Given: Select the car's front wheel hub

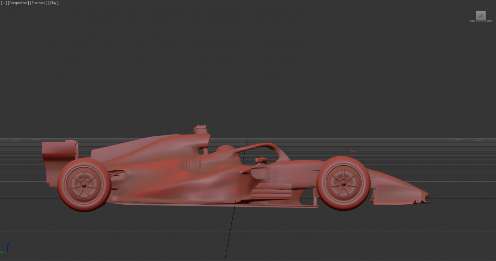Looking at the screenshot, I should [343, 183].
